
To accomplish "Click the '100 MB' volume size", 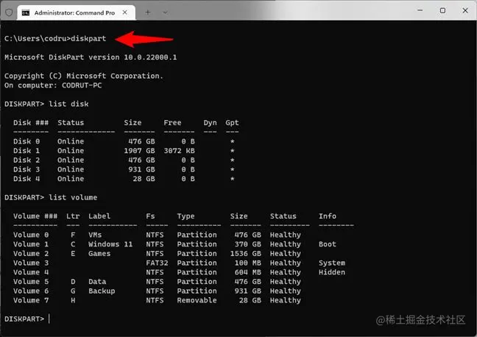I will coord(248,263).
